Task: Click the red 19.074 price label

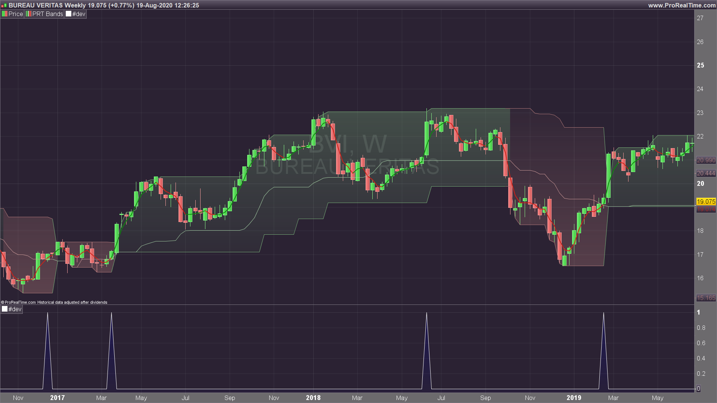Action: [706, 209]
